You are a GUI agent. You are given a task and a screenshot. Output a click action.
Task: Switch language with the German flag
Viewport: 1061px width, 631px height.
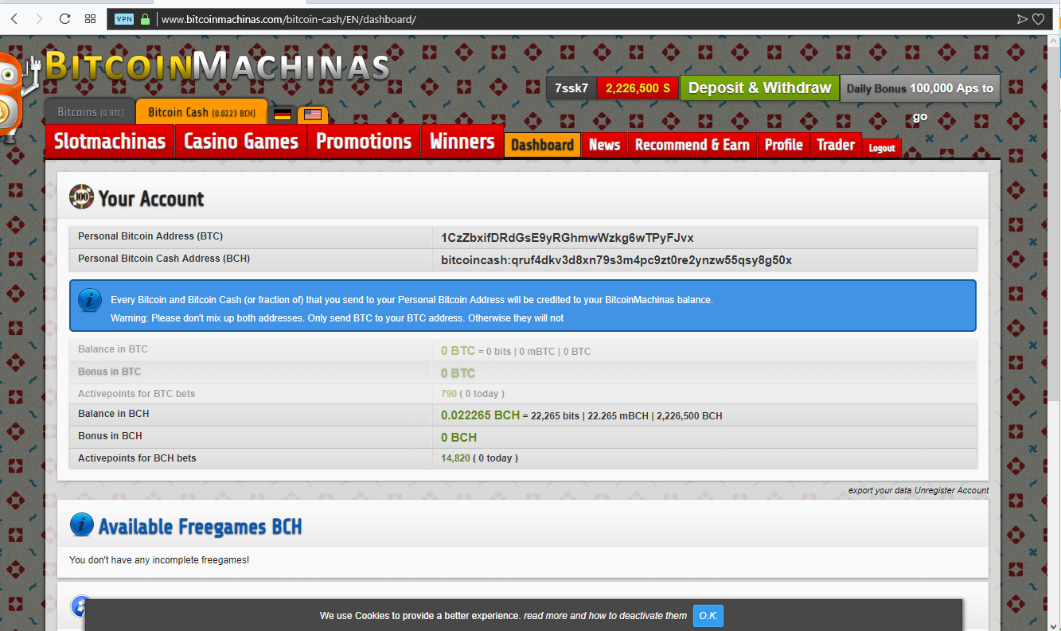pos(282,115)
